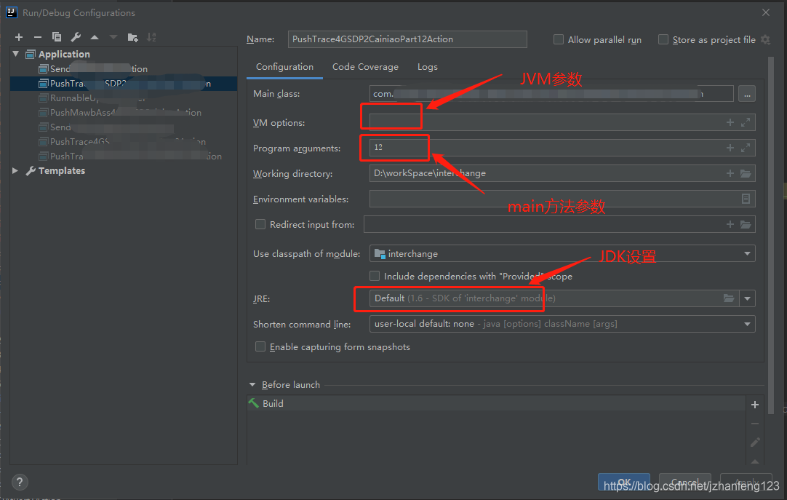The image size is (787, 500).
Task: Switch to Logs tab
Action: pyautogui.click(x=428, y=67)
